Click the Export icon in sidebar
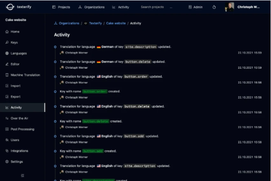 (x=7, y=97)
